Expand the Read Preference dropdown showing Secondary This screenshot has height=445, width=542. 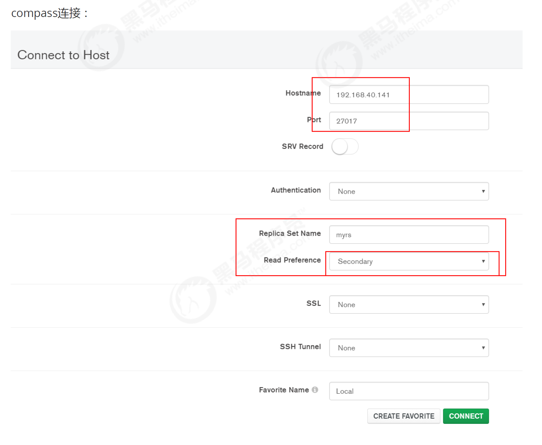click(x=409, y=261)
